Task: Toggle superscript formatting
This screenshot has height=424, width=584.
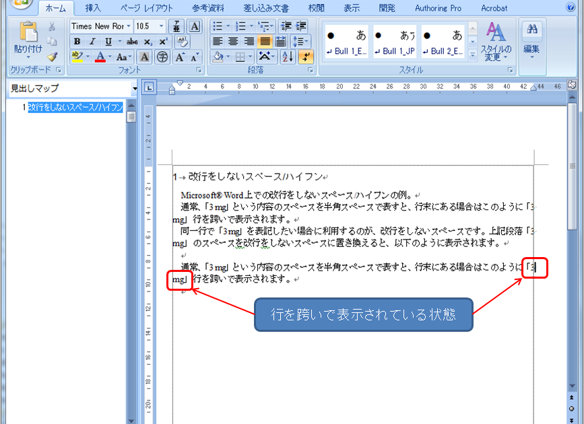Action: [163, 42]
